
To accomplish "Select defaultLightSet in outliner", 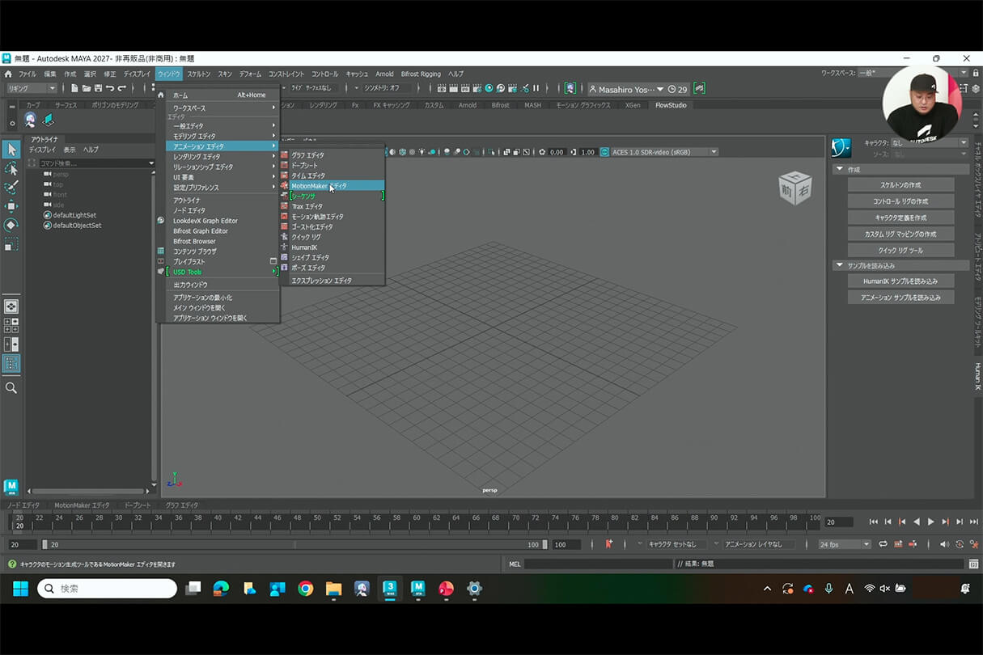I will tap(74, 215).
